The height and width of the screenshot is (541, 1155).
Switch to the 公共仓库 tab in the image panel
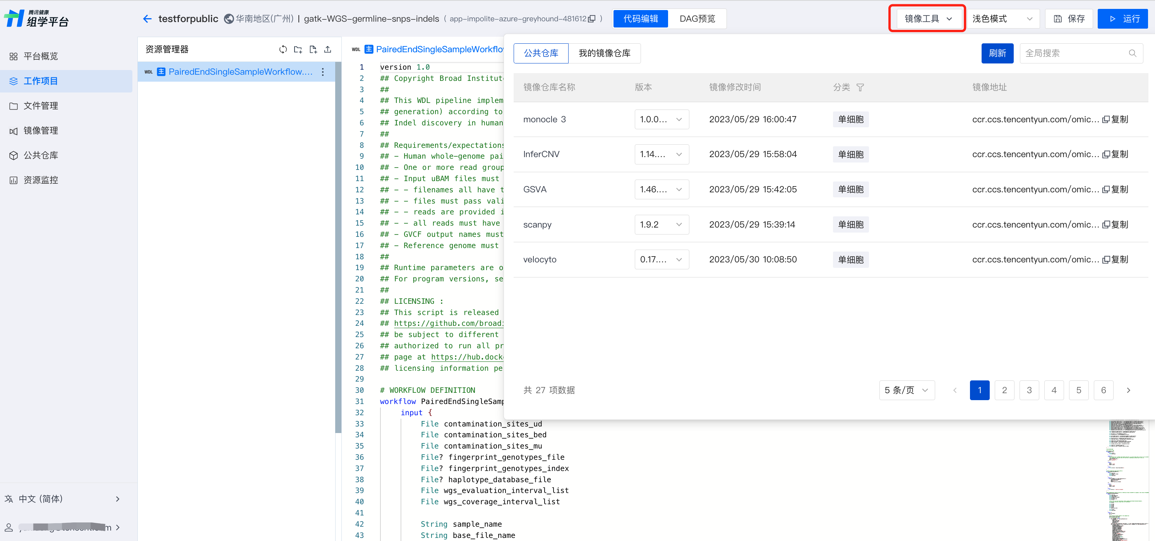tap(541, 53)
